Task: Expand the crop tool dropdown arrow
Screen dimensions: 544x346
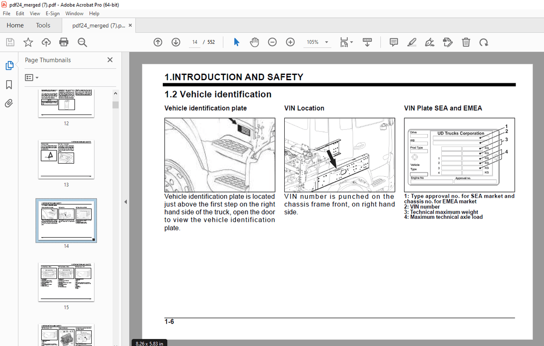Action: tap(351, 42)
